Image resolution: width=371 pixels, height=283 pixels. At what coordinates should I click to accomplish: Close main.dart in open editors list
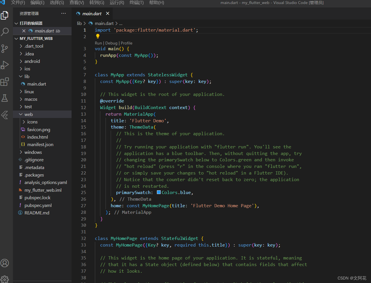click(x=24, y=31)
